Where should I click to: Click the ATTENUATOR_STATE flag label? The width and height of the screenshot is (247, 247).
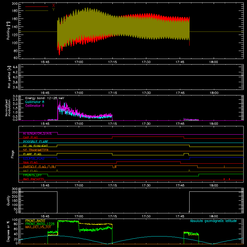[x=37, y=133]
